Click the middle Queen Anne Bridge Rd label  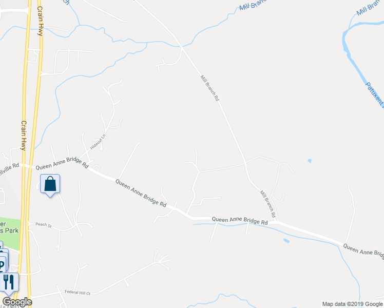(141, 193)
